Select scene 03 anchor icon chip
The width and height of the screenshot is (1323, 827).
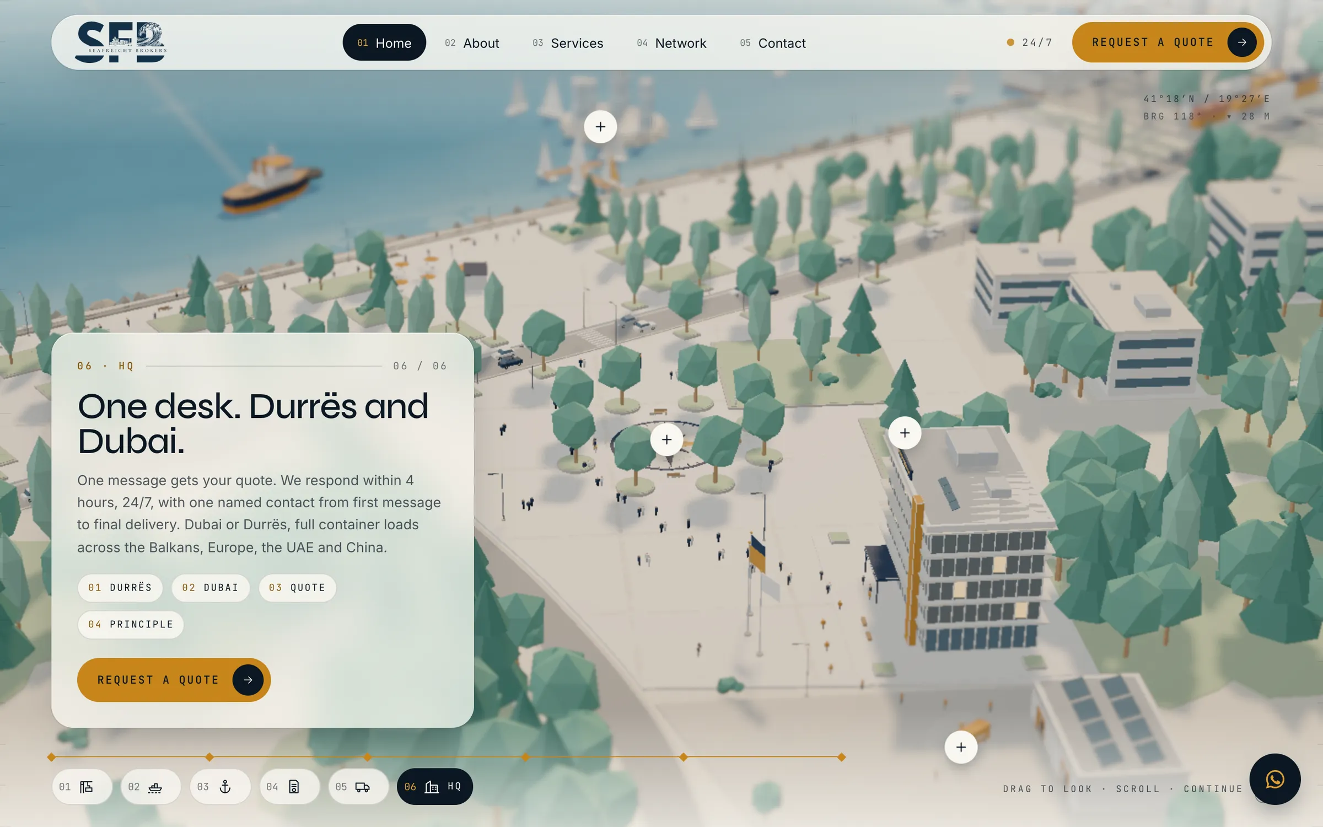(x=220, y=787)
